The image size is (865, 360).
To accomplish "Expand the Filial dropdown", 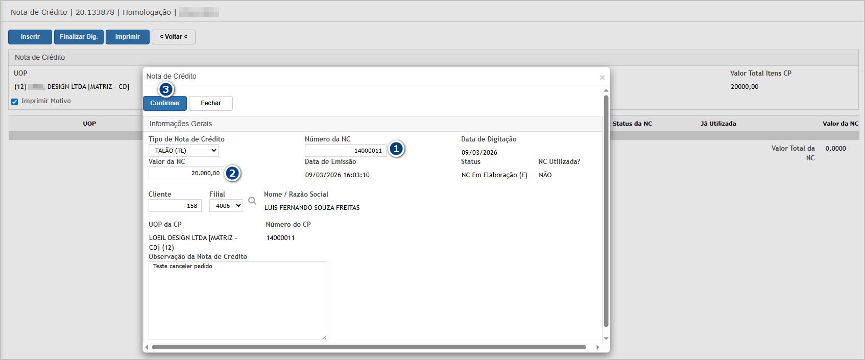I will point(226,206).
